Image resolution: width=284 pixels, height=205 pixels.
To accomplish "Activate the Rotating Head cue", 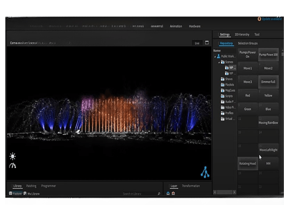I will (x=248, y=164).
